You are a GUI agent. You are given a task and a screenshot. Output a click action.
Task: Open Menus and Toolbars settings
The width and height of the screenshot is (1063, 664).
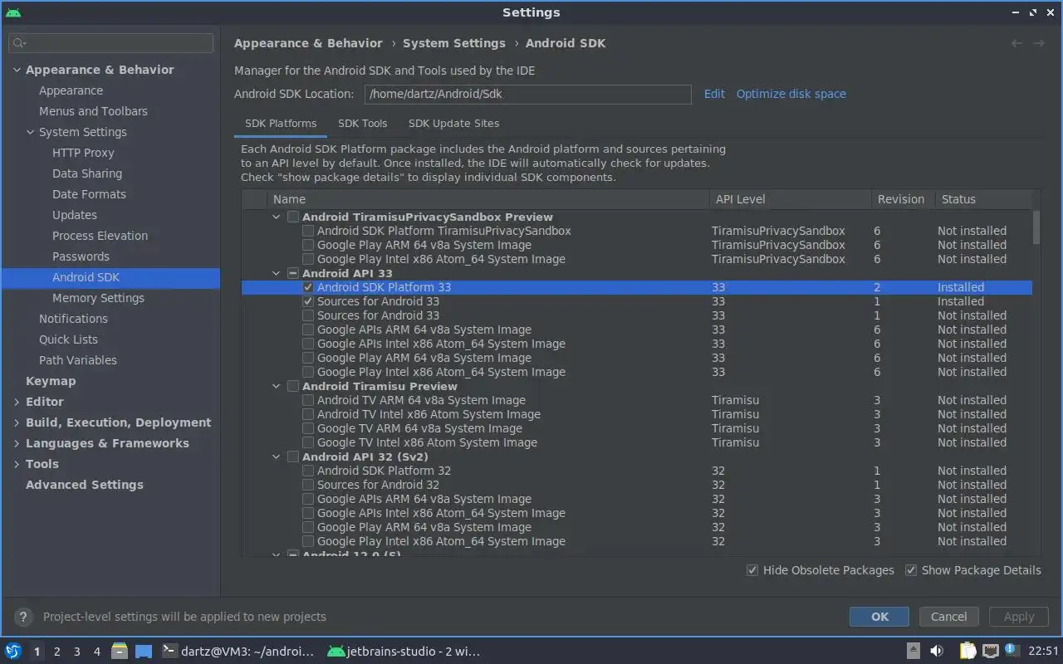[x=93, y=111]
